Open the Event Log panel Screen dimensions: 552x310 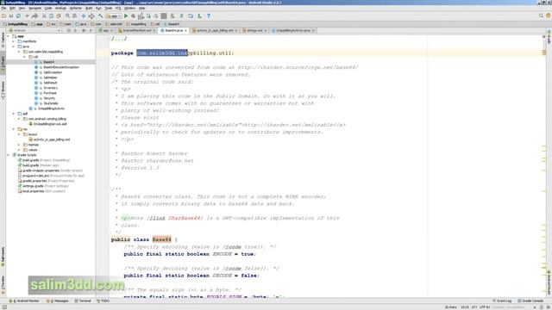502,301
